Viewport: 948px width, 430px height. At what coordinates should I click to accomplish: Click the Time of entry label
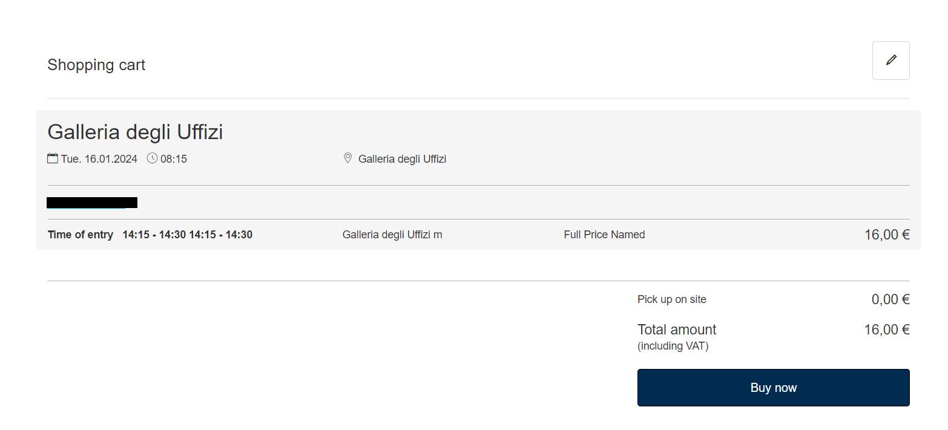pyautogui.click(x=80, y=235)
